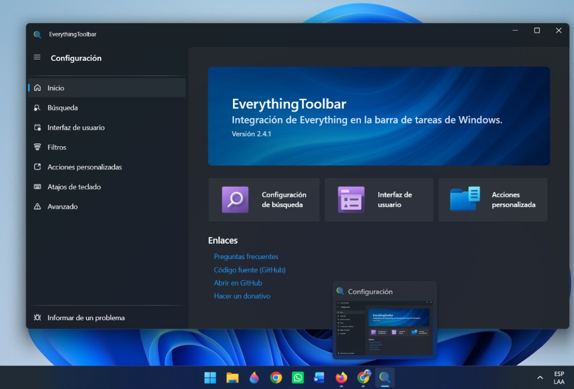
Task: Open Interfaz de usuario in the sidebar
Action: [x=107, y=128]
